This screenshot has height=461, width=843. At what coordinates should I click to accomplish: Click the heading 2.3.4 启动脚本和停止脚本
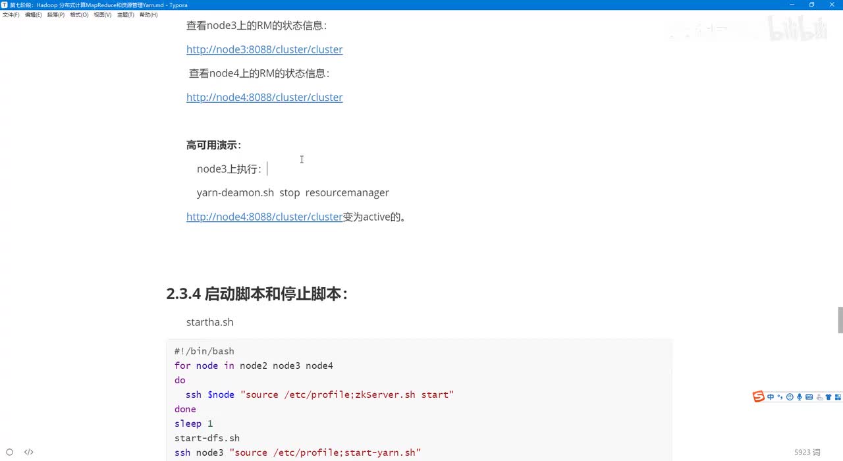click(x=257, y=294)
